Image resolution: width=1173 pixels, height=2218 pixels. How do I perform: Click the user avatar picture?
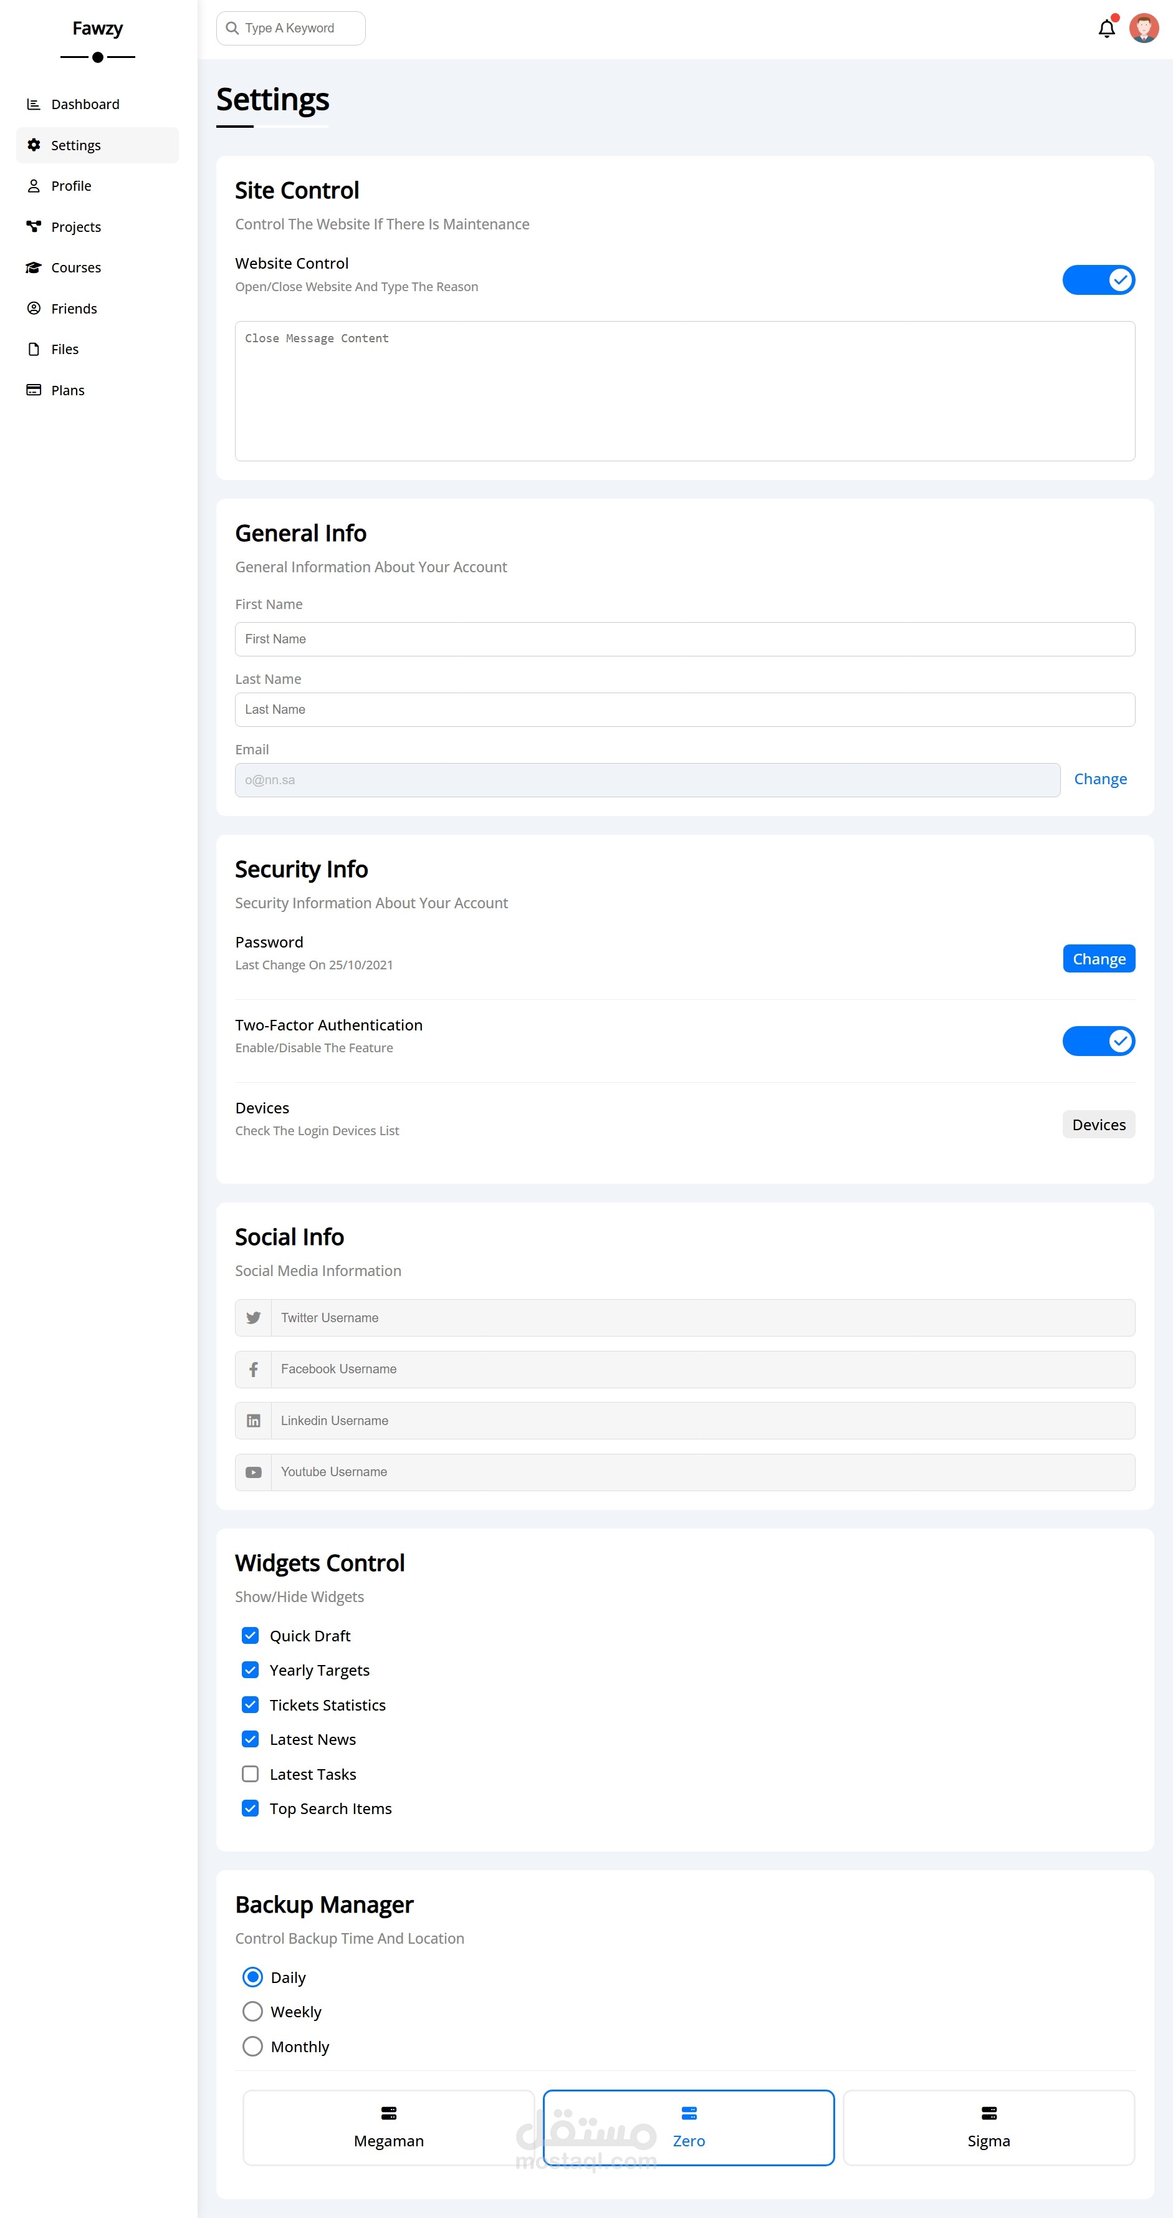[x=1144, y=29]
